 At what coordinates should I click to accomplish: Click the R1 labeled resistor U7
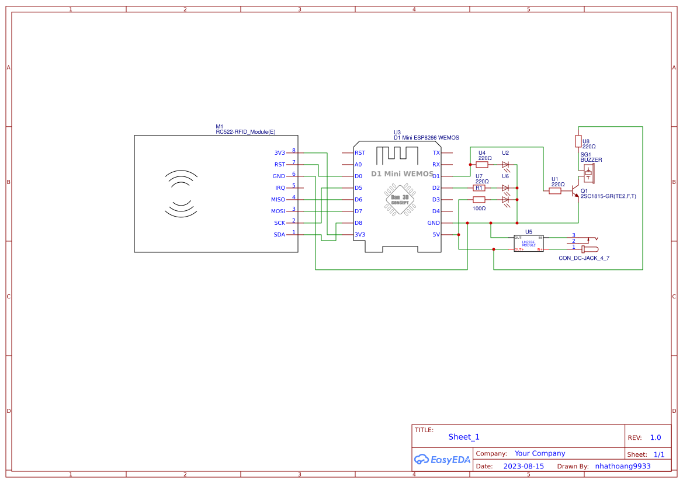pos(480,187)
